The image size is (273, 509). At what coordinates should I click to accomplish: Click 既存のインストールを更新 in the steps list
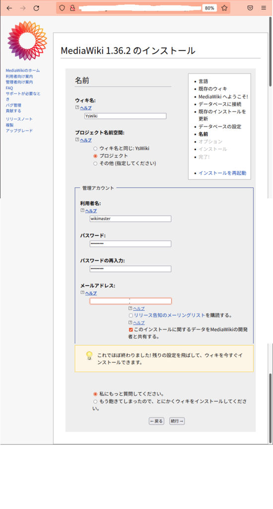click(222, 115)
